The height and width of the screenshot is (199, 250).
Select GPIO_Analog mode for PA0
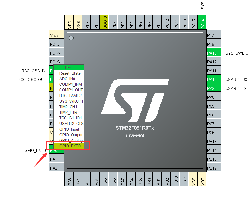pyautogui.click(x=70, y=140)
